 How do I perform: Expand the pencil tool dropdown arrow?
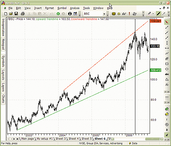153,14
